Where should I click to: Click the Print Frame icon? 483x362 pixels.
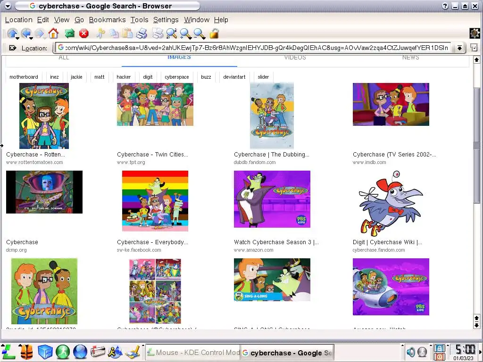(x=158, y=33)
